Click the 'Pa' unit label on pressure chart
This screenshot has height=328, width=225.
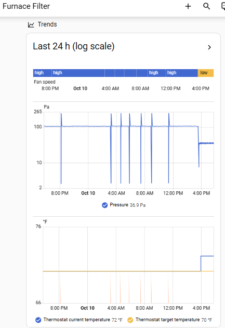(x=46, y=107)
